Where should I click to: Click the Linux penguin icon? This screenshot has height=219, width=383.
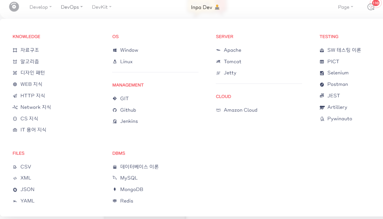[115, 62]
